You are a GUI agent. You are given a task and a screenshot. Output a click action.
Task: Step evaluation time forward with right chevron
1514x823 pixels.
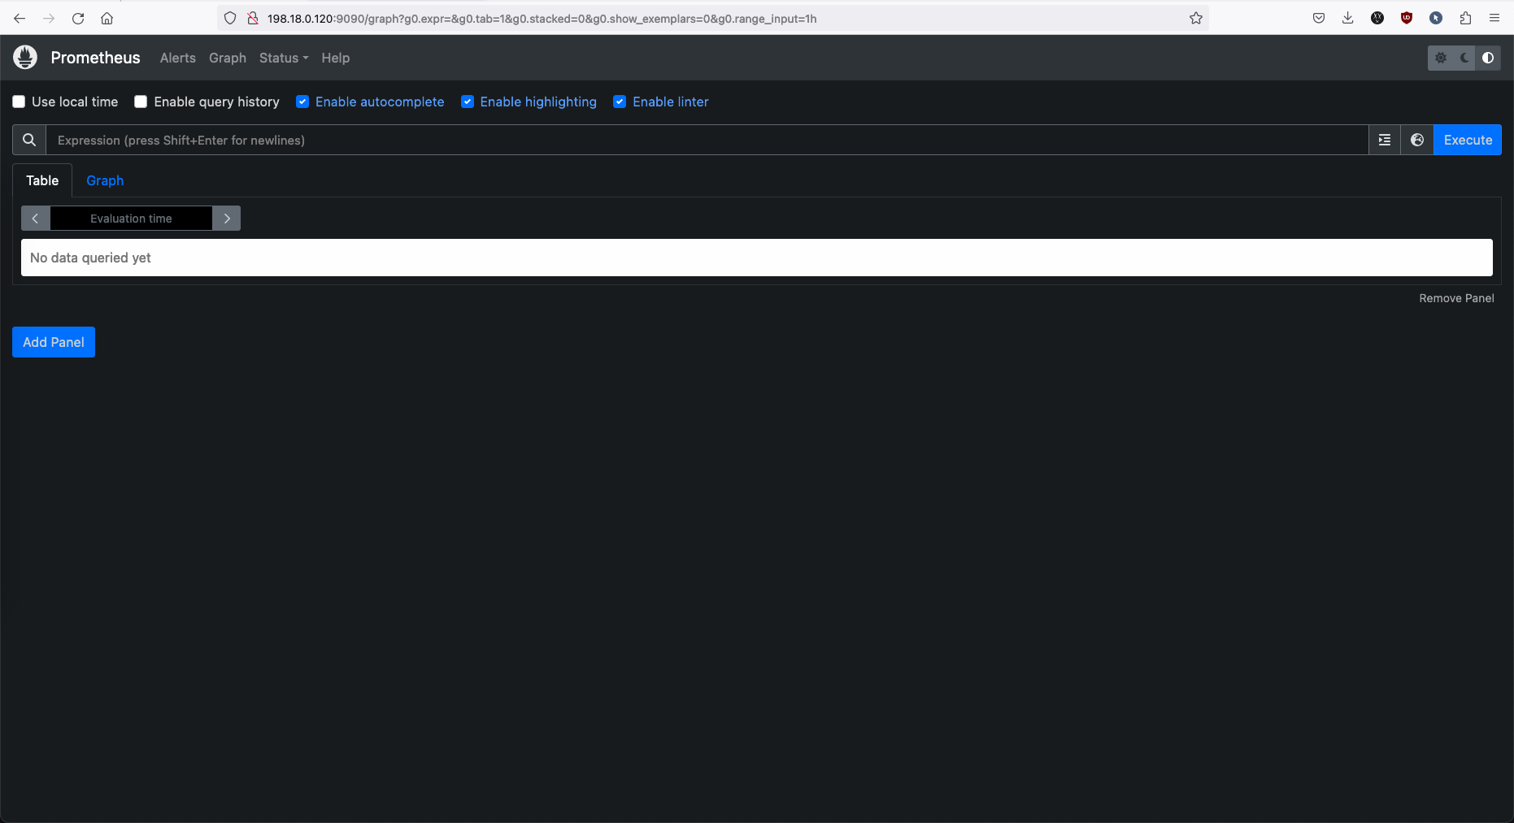[x=227, y=219]
